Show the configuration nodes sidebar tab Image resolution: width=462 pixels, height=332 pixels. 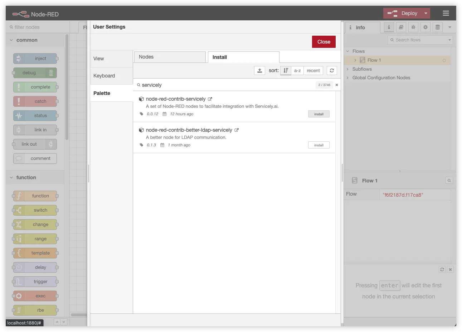click(x=425, y=27)
